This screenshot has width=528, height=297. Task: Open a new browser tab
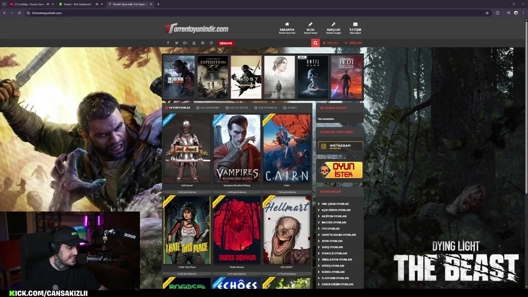(158, 4)
